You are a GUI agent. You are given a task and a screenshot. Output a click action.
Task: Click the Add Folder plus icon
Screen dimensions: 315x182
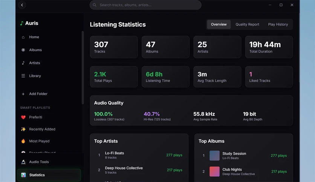coord(23,94)
